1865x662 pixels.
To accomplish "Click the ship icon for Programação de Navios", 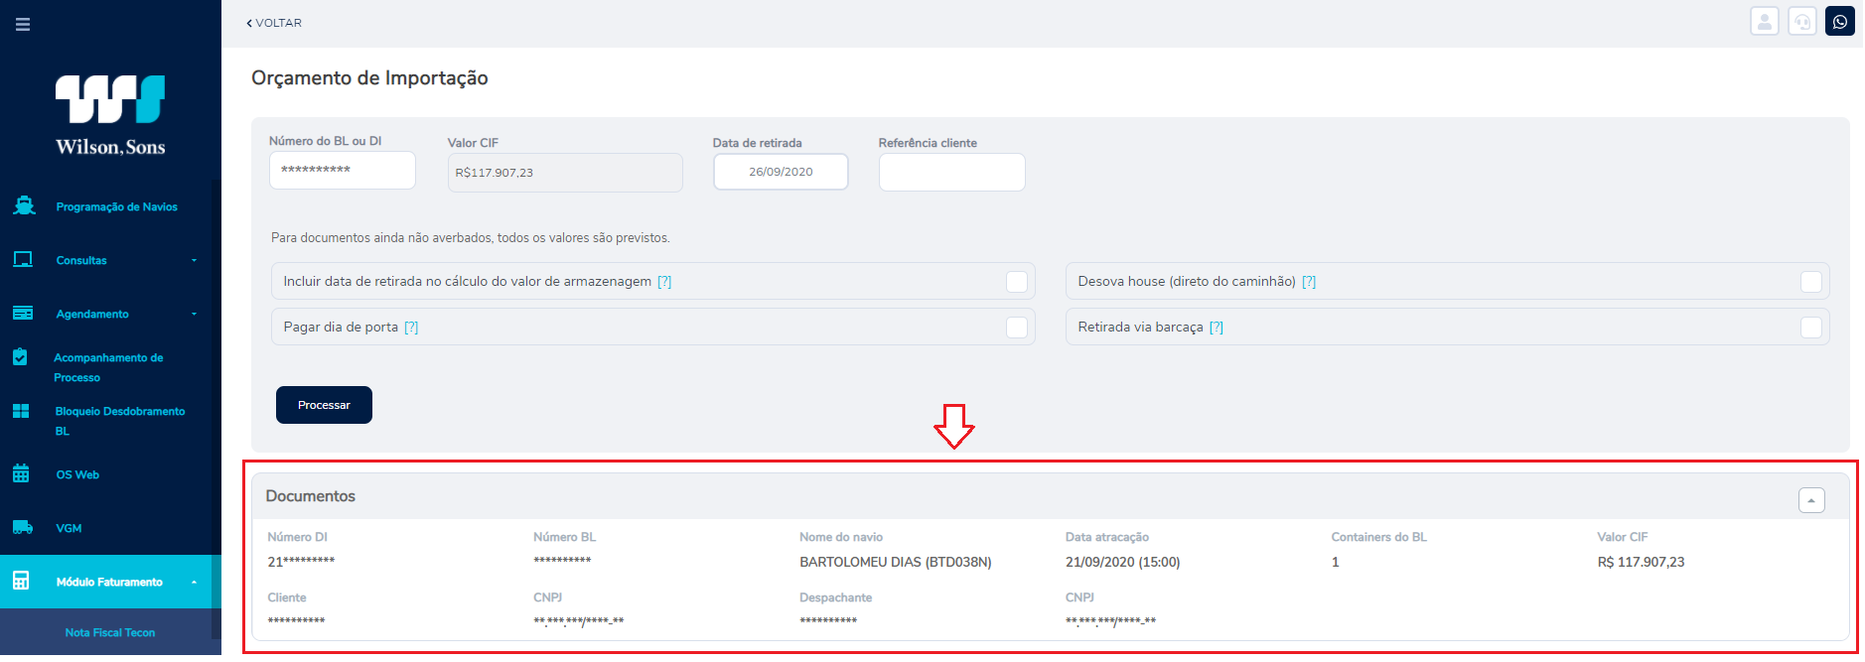I will pos(24,205).
